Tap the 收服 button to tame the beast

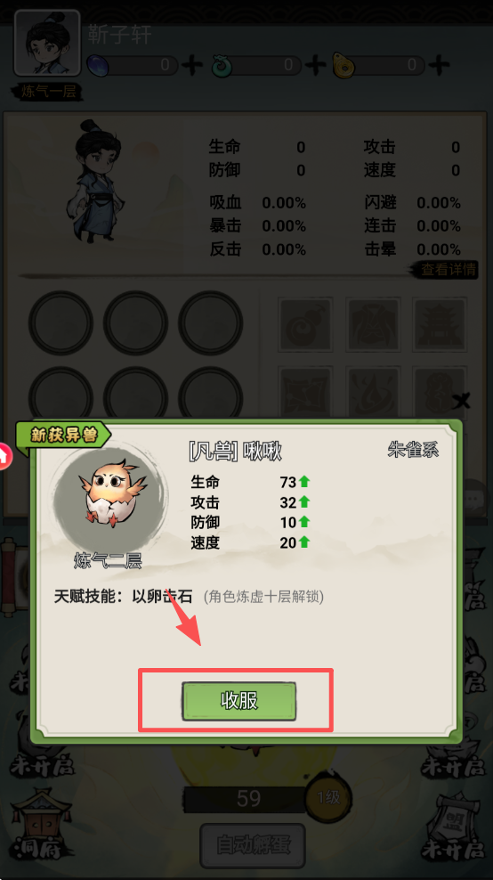click(x=238, y=701)
